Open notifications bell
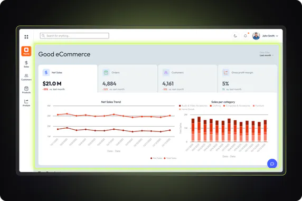The width and height of the screenshot is (302, 201). 246,36
